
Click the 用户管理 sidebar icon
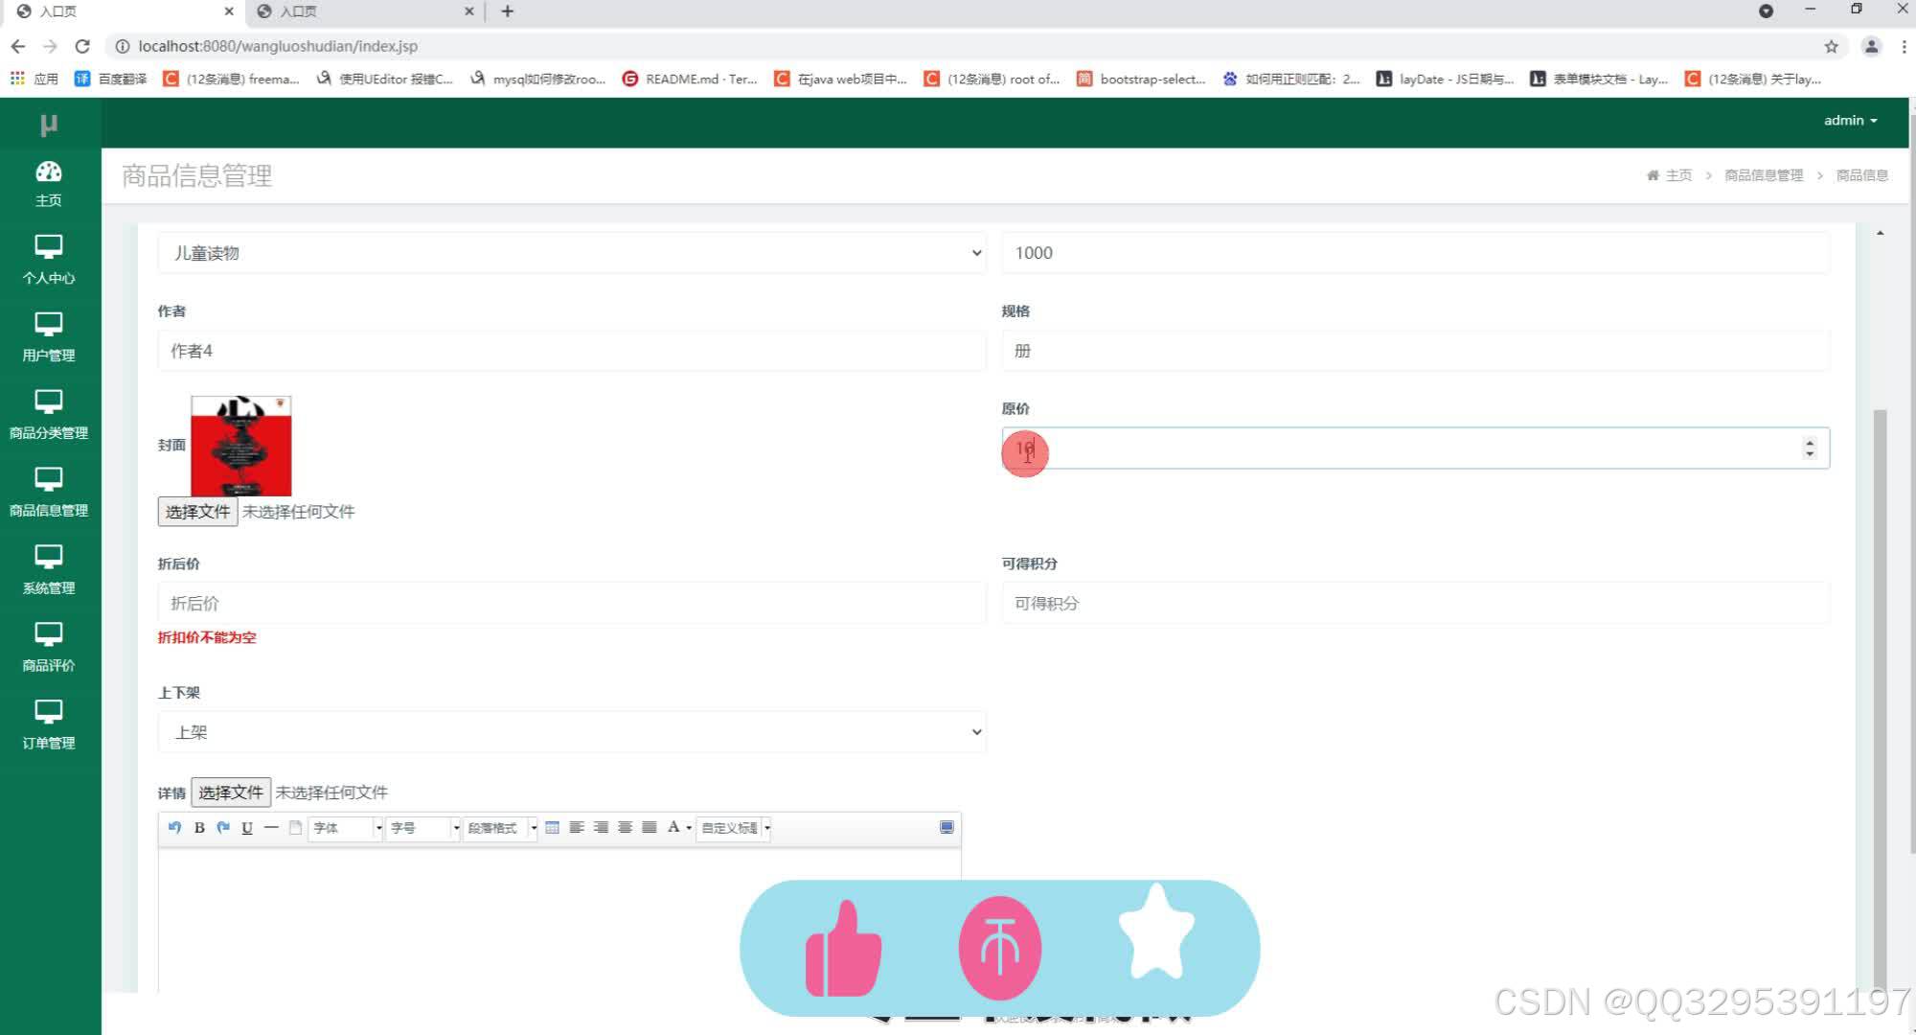[50, 337]
